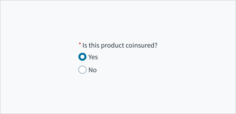
Task: Toggle the radio option beside 'No'
Action: 82,70
